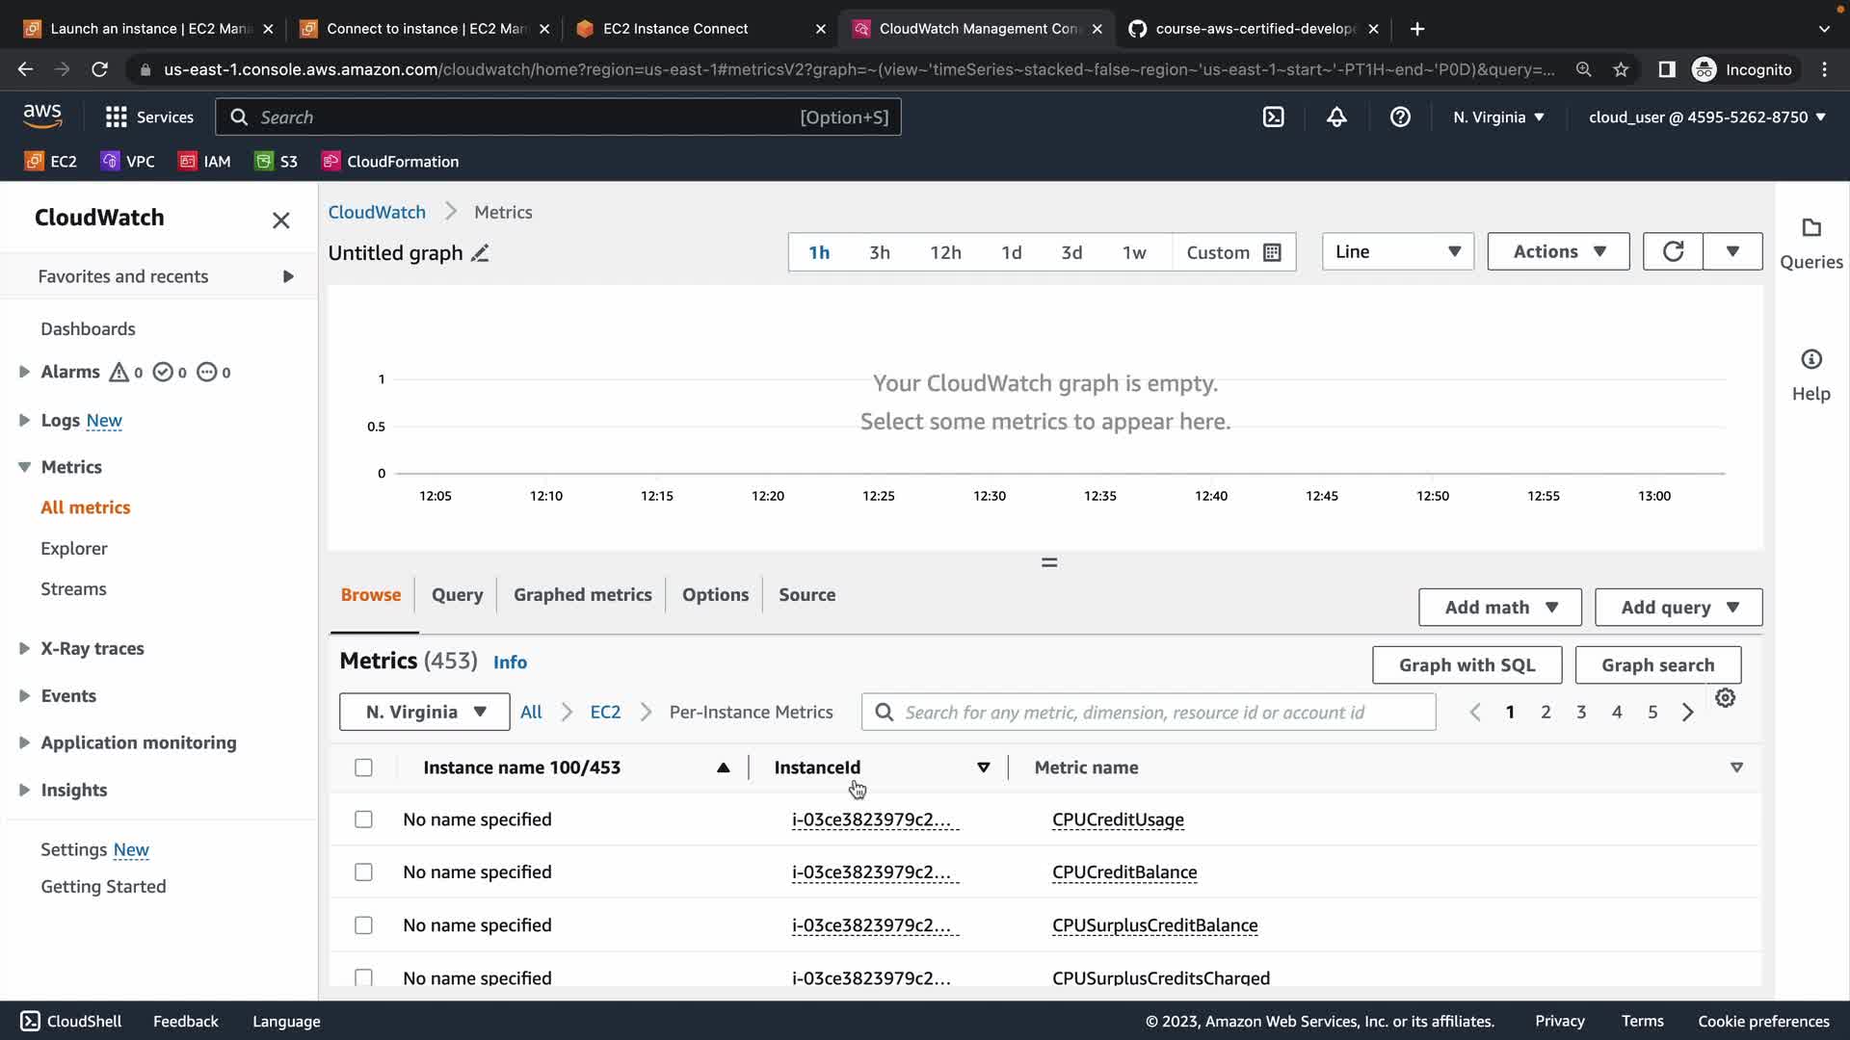Open the EC2 breadcrumb link
This screenshot has height=1040, width=1850.
(605, 713)
